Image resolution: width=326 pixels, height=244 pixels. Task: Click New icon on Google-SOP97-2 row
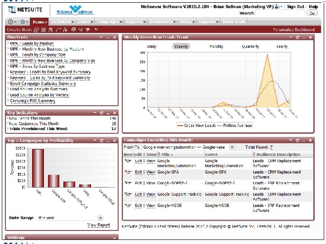click(x=128, y=183)
